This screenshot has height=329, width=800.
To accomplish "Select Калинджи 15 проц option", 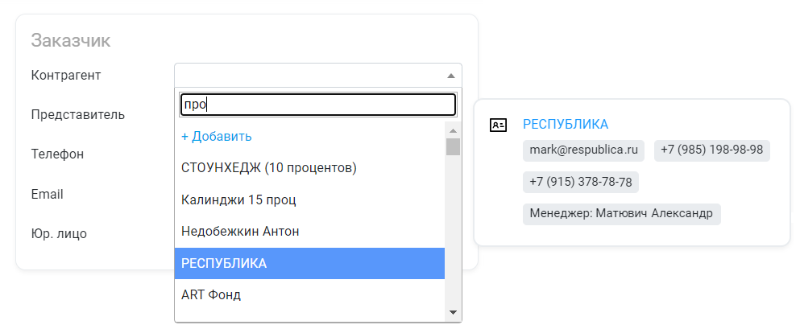I will [309, 200].
